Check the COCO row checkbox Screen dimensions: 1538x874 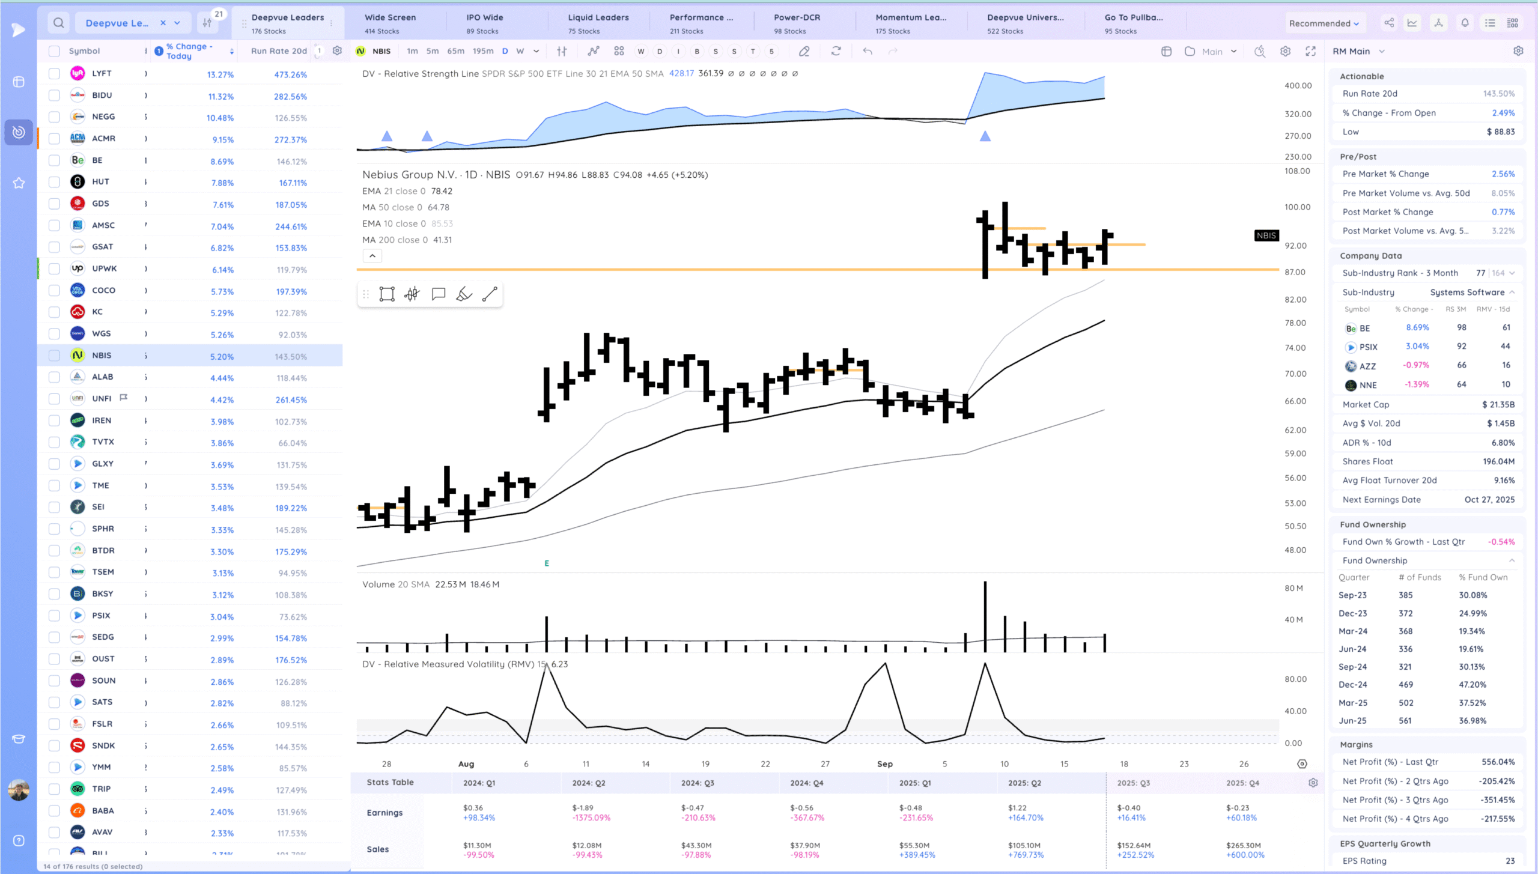click(x=54, y=290)
